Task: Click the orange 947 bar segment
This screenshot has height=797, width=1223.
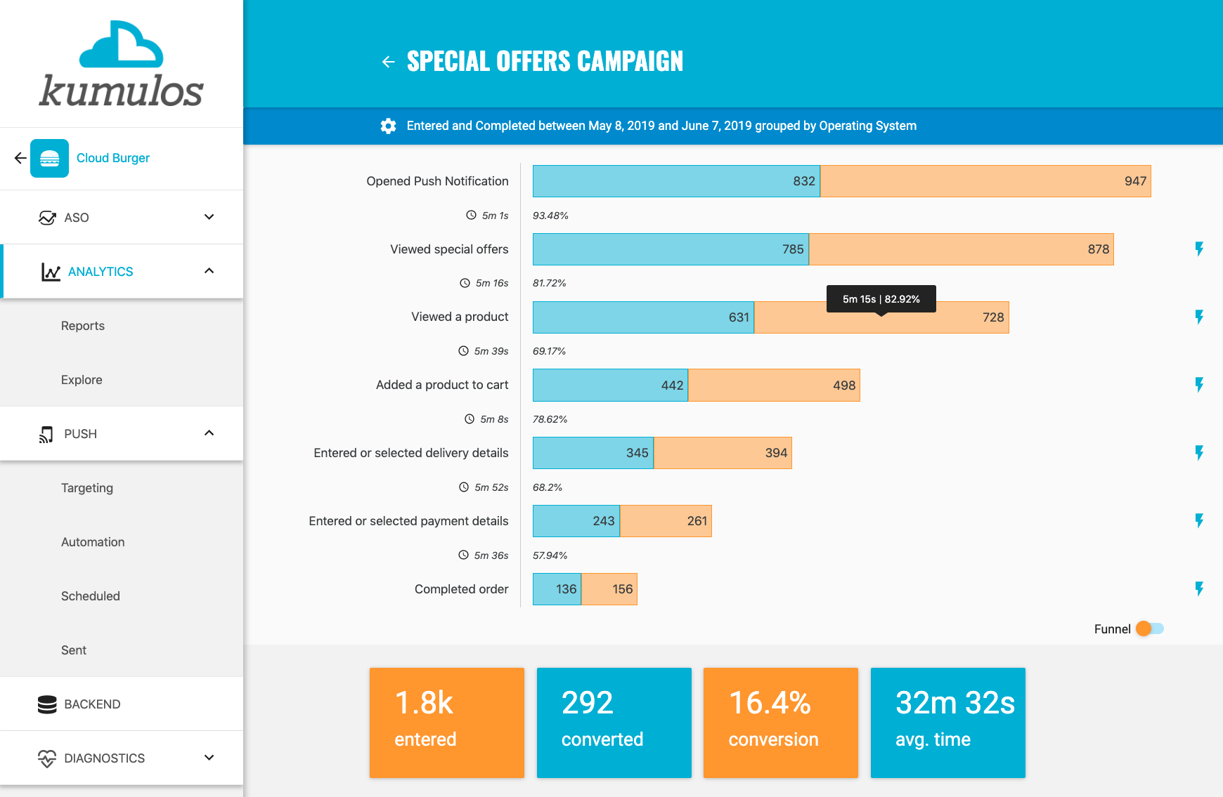Action: pos(985,181)
